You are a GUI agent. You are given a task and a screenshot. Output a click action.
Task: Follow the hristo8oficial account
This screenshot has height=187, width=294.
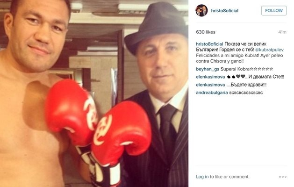coord(274,10)
